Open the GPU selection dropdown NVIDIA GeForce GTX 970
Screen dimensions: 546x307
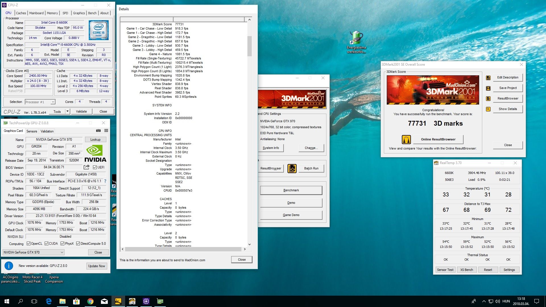pos(34,252)
